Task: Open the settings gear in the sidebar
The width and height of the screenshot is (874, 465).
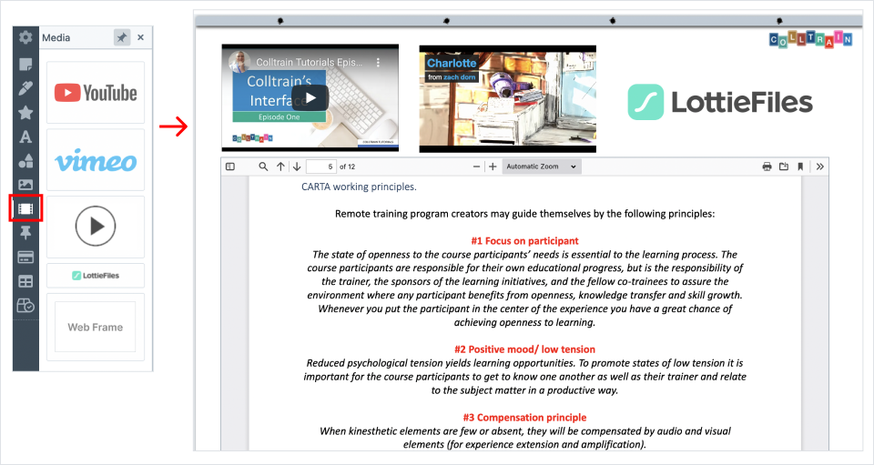Action: click(x=25, y=37)
